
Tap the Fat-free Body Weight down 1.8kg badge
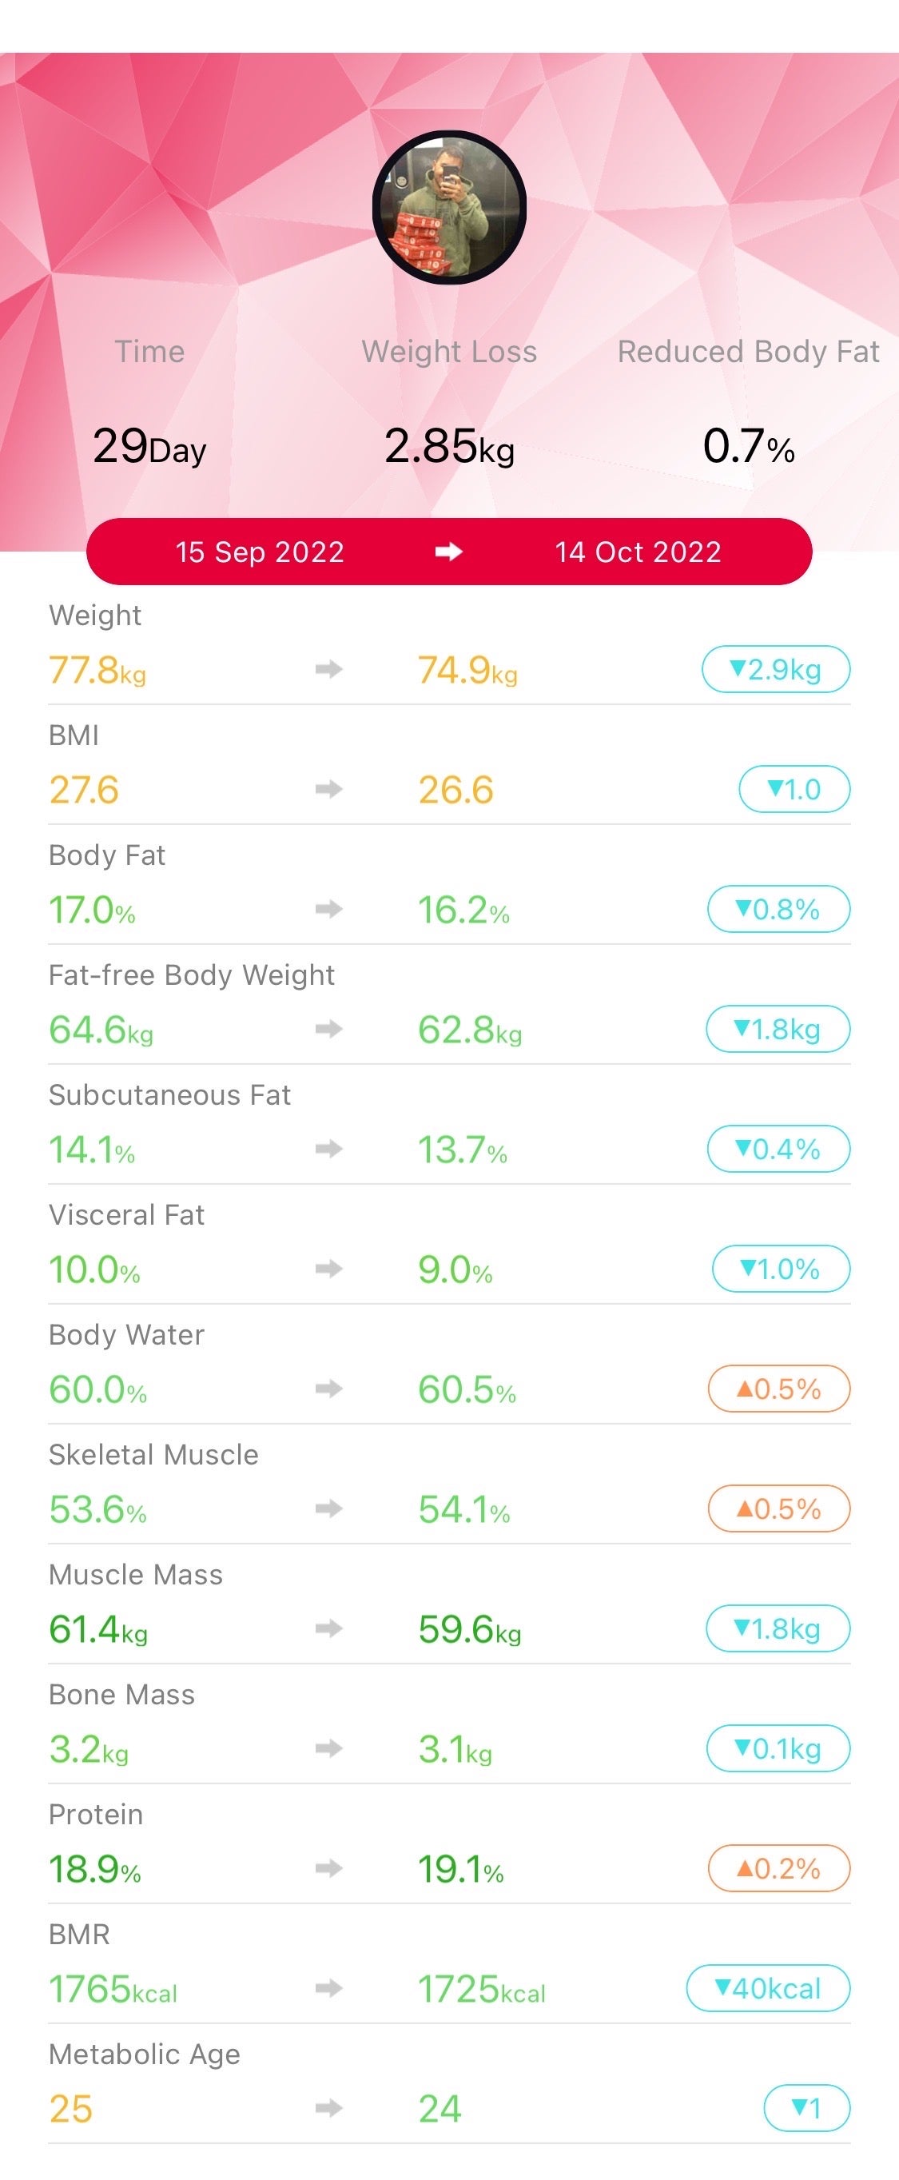coord(778,1029)
